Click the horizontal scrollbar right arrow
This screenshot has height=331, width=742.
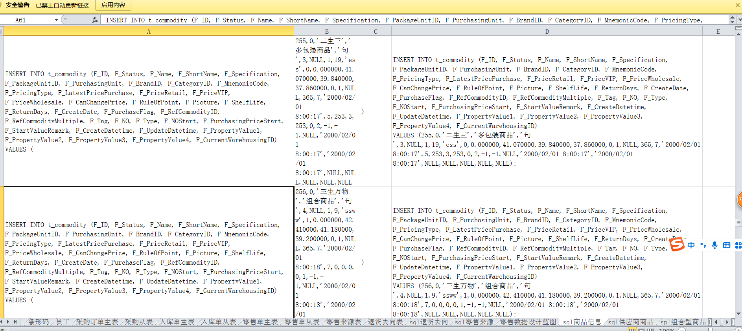pyautogui.click(x=727, y=322)
